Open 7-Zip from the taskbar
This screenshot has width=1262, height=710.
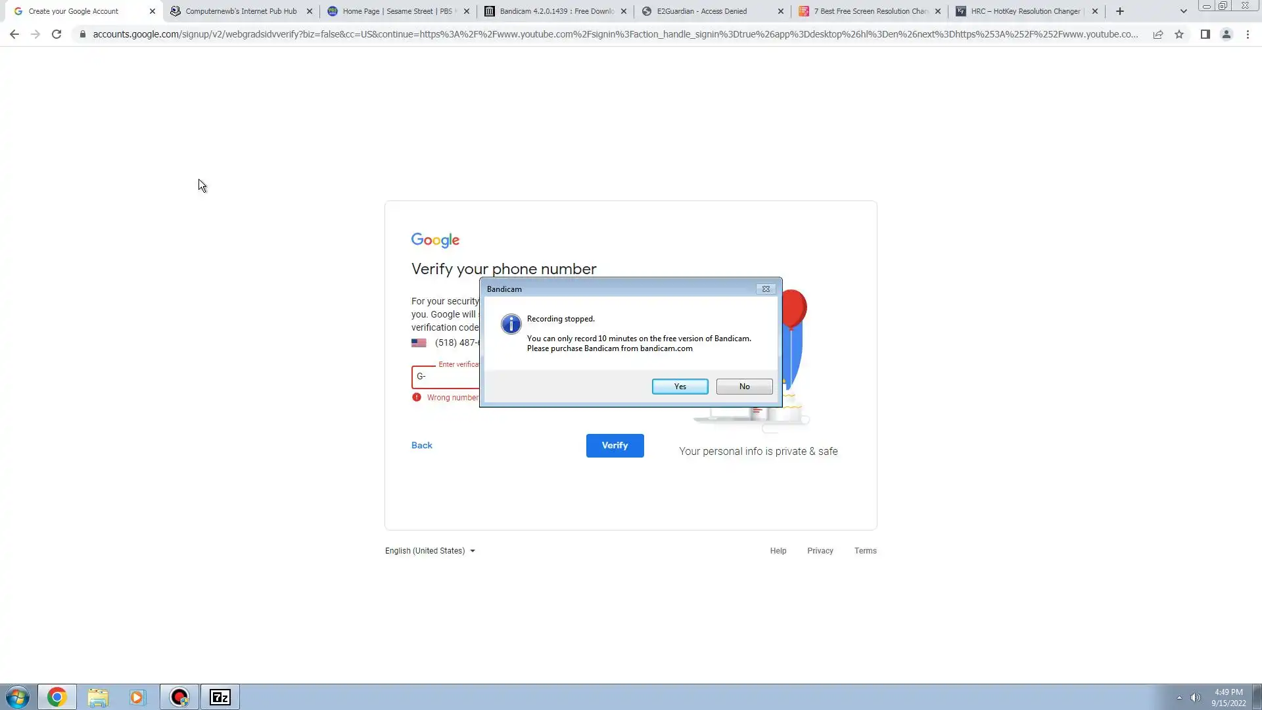[x=220, y=697]
